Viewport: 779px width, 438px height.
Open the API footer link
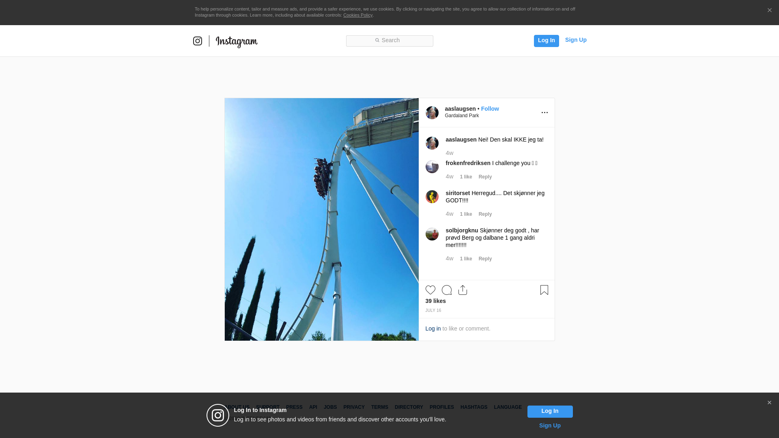(313, 407)
